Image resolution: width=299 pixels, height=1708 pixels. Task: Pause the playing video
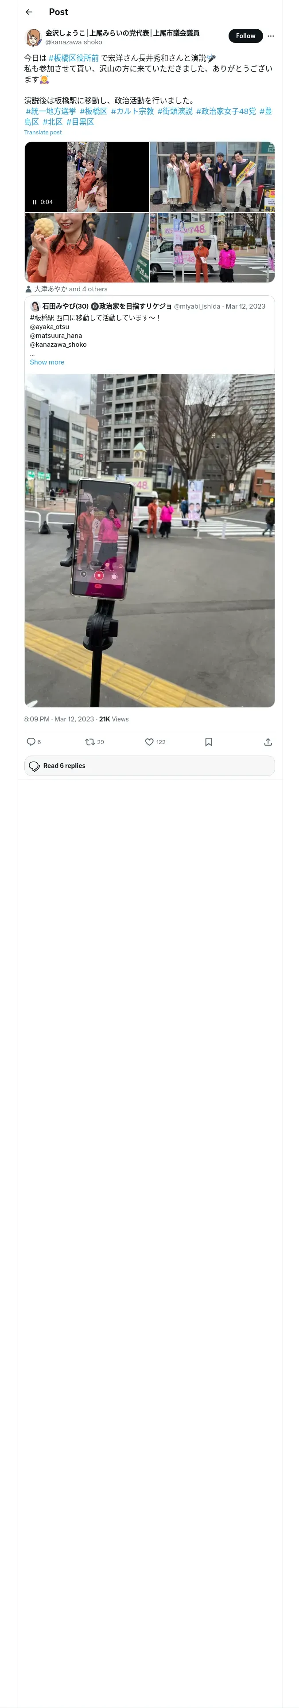[x=35, y=202]
